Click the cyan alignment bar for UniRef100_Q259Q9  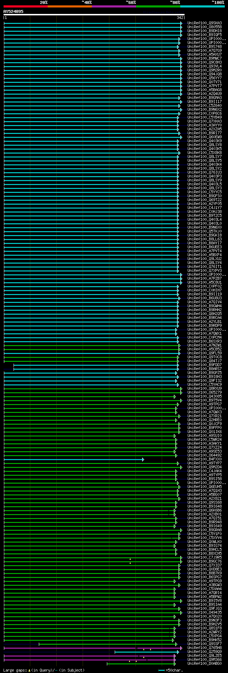pos(147,652)
